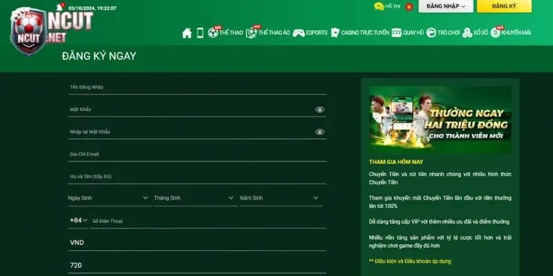The image size is (553, 276).
Task: Open the Năm Sinh year dropdown
Action: (x=281, y=198)
